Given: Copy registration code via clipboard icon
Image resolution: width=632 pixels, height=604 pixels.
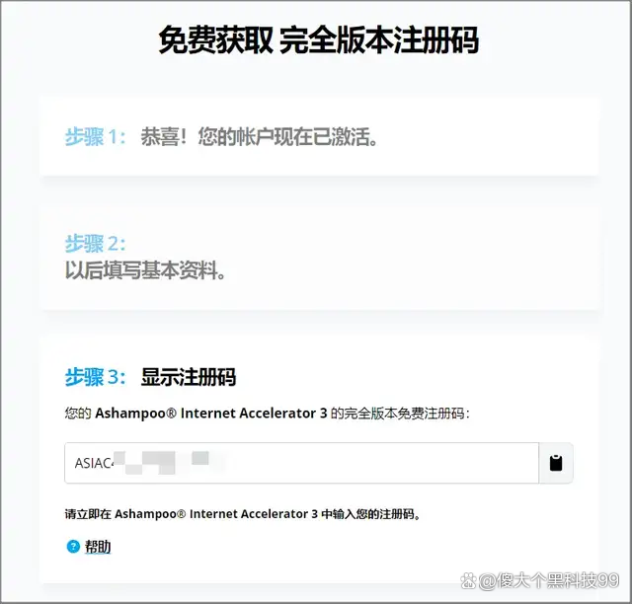Looking at the screenshot, I should pyautogui.click(x=556, y=463).
